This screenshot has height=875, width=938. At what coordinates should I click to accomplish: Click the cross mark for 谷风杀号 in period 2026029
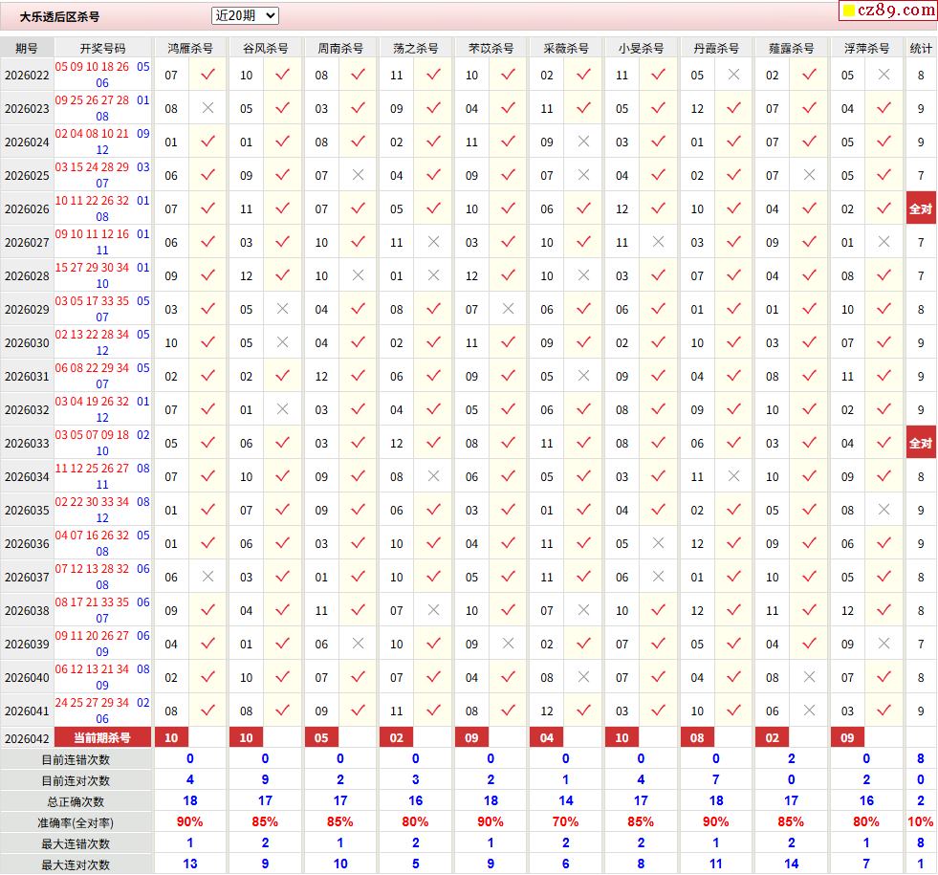[x=282, y=310]
